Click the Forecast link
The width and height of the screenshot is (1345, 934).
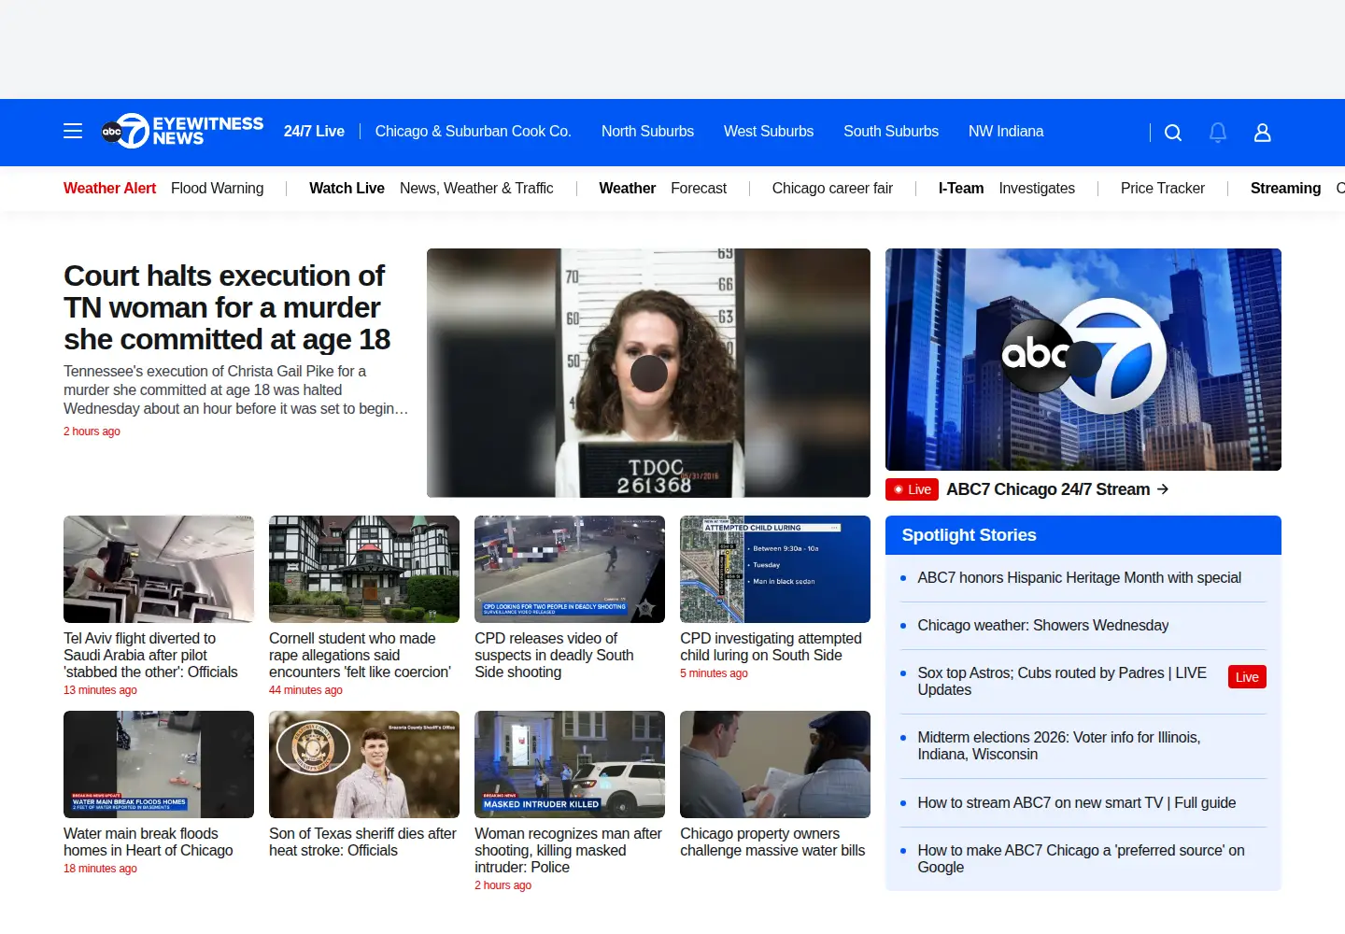point(699,189)
